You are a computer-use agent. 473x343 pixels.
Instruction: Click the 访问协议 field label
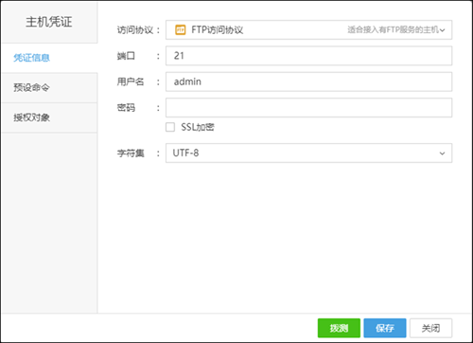coord(135,30)
